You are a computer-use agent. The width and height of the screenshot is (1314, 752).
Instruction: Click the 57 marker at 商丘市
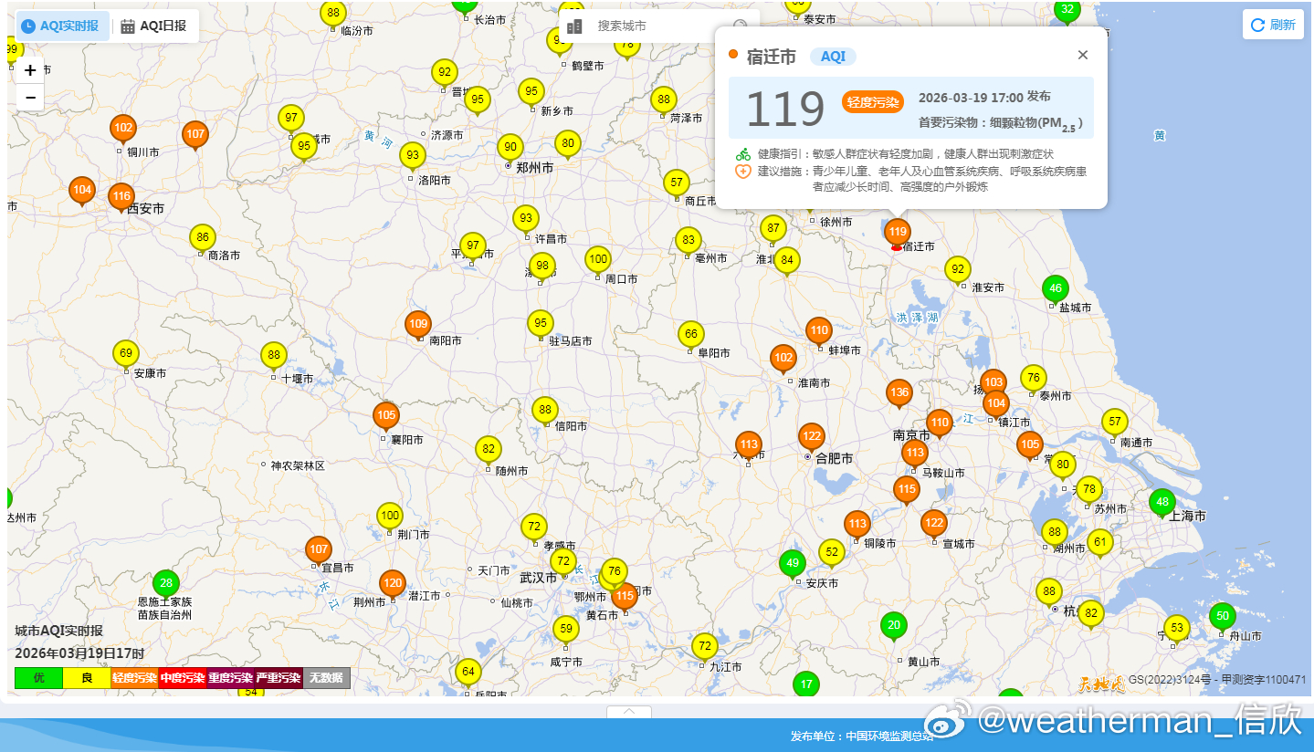676,183
